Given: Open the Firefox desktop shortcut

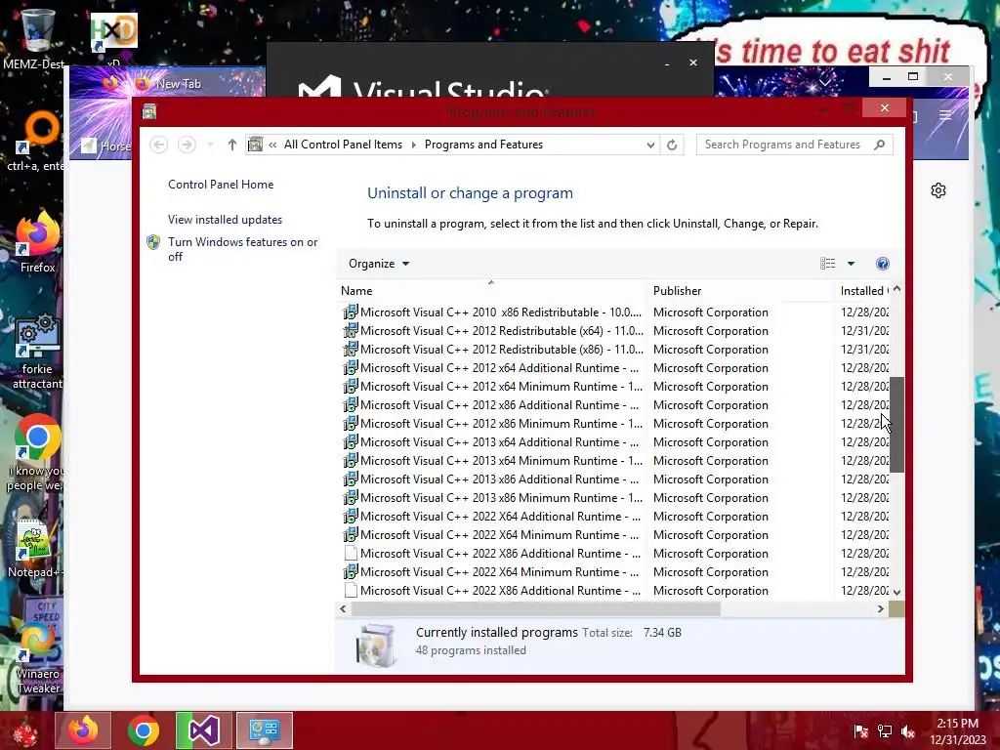Looking at the screenshot, I should coord(37,242).
